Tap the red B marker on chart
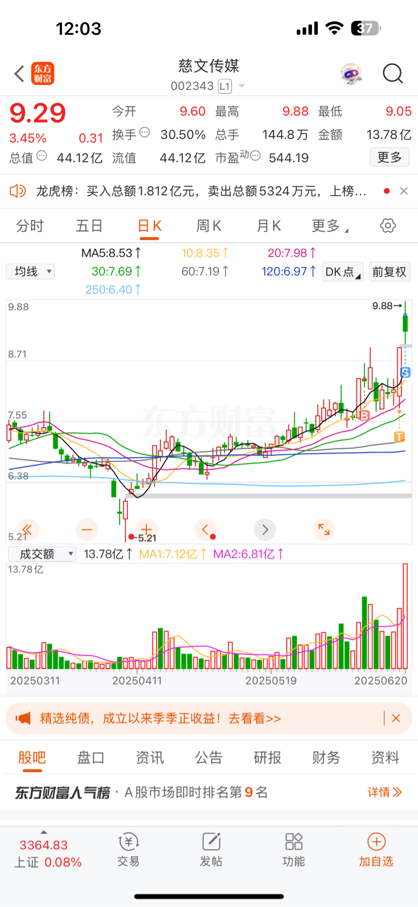This screenshot has width=418, height=907. (364, 416)
